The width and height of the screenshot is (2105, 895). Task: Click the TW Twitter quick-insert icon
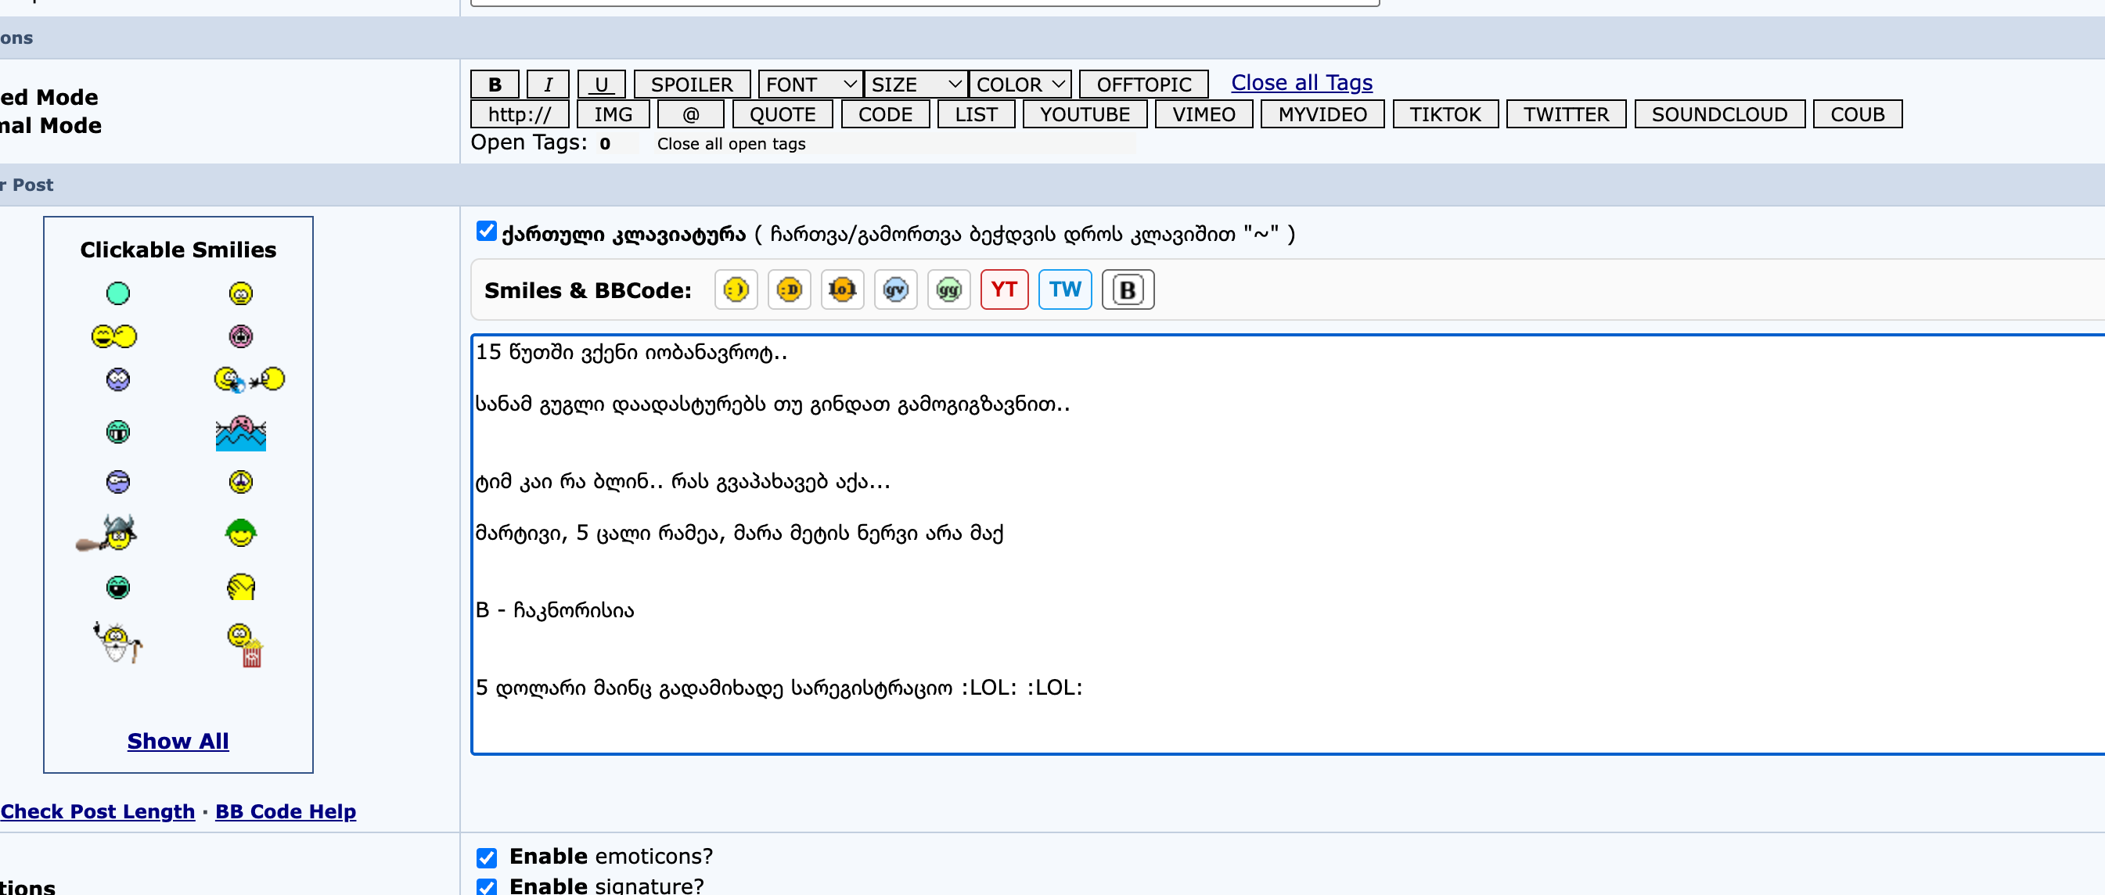coord(1064,290)
